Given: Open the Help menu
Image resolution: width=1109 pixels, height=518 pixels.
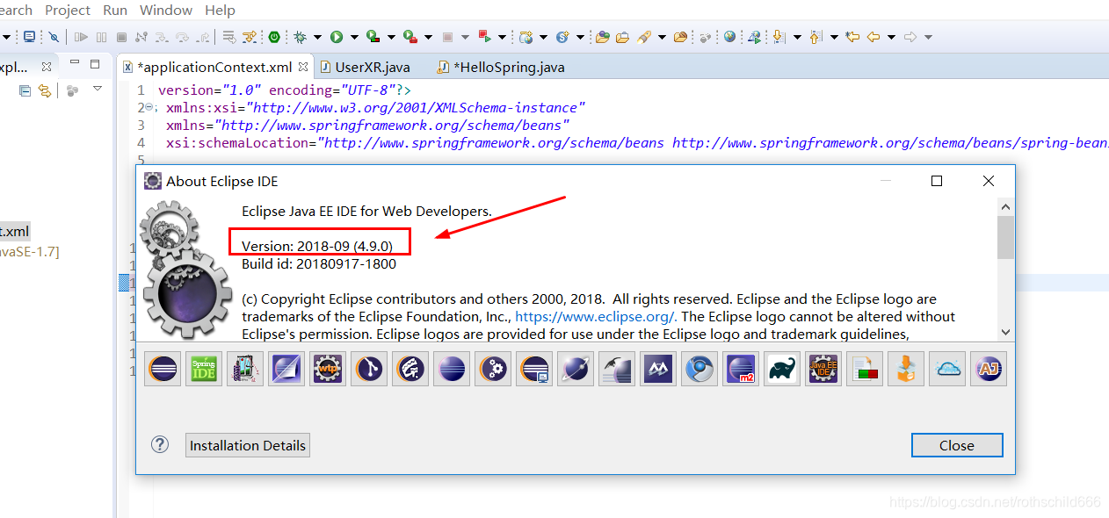Looking at the screenshot, I should coord(220,11).
